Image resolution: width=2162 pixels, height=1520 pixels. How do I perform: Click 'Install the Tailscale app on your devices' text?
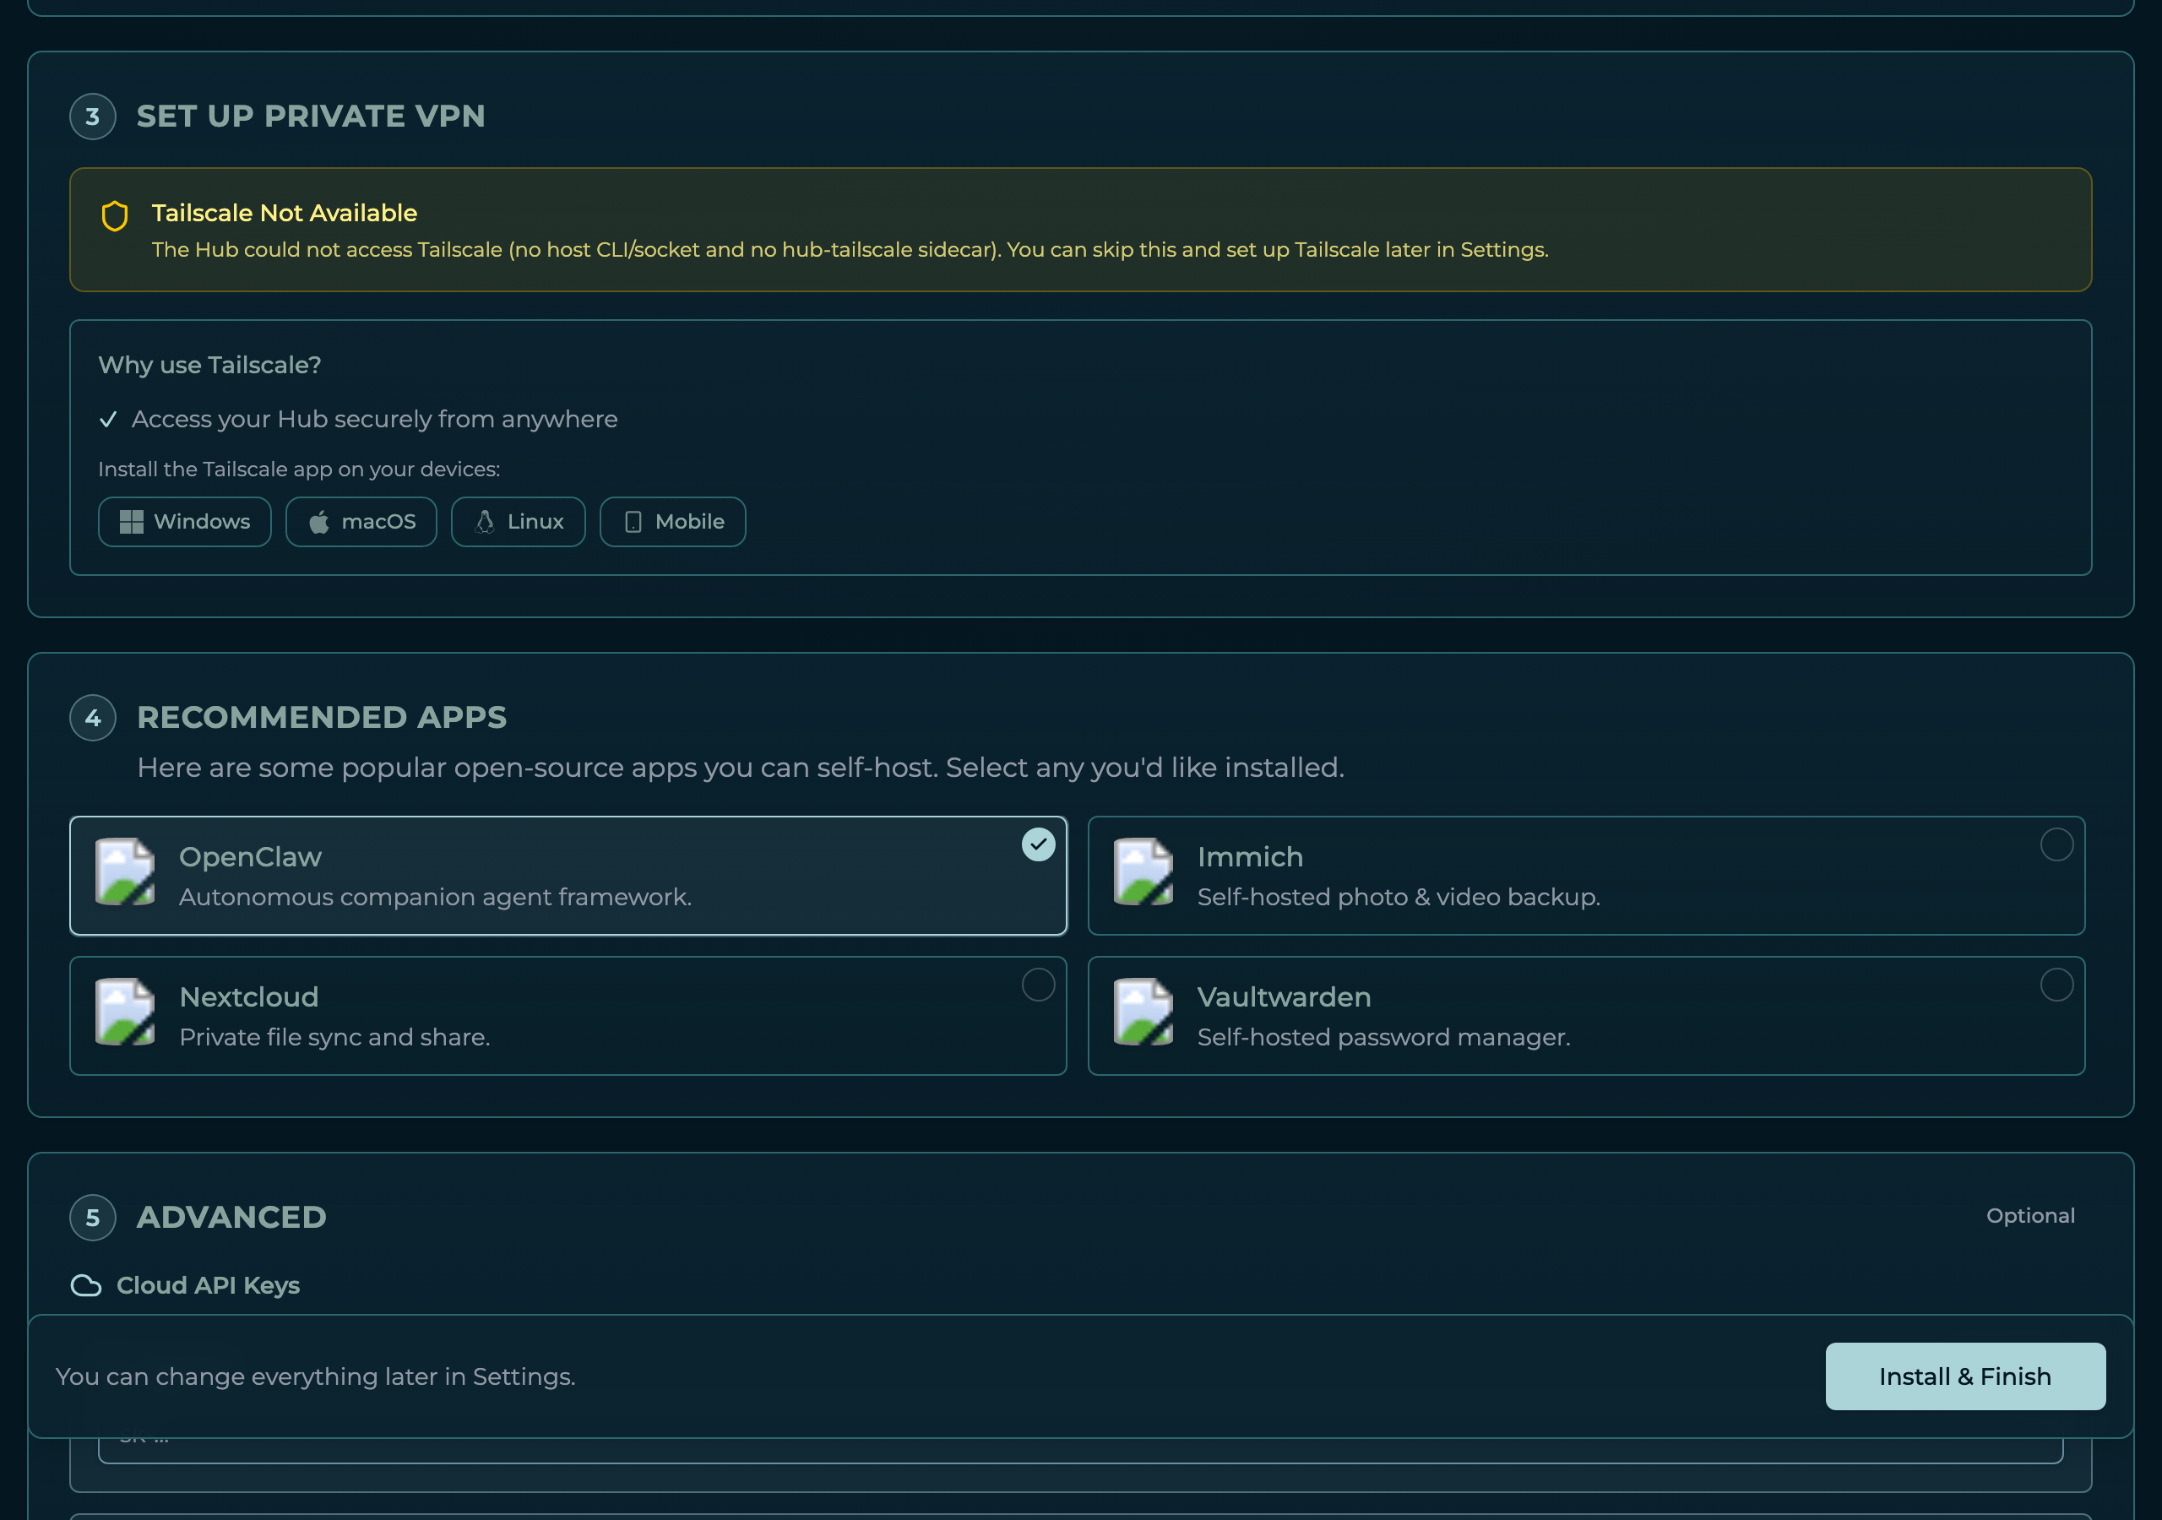click(x=300, y=469)
